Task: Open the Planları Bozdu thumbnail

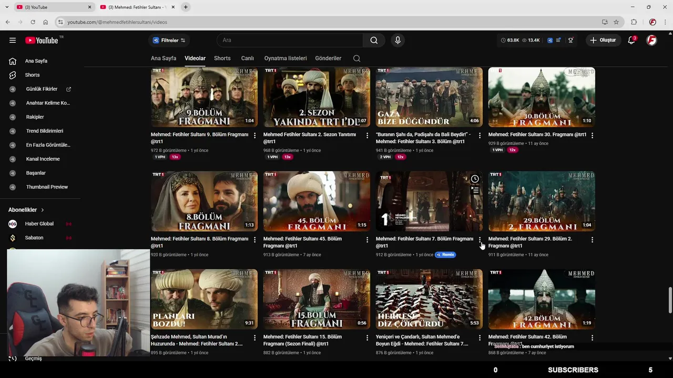Action: point(204,299)
